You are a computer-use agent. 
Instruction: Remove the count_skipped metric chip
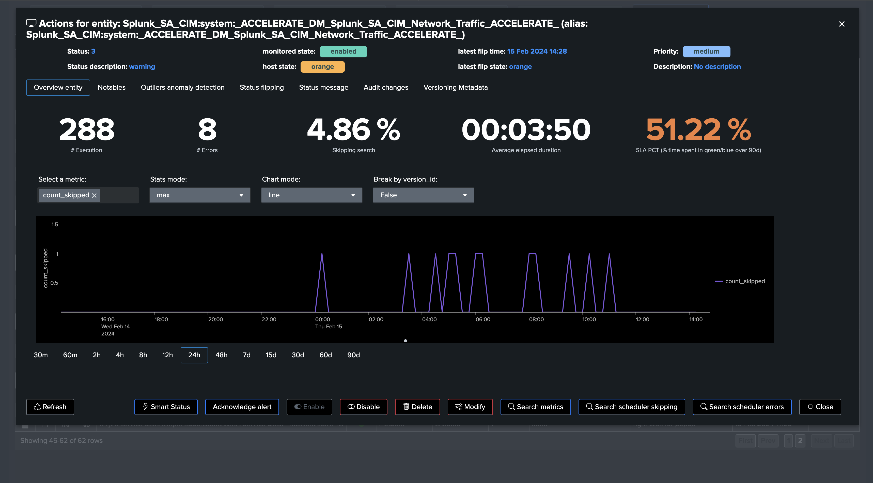point(94,196)
